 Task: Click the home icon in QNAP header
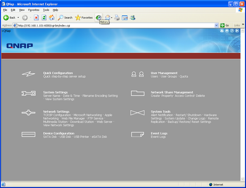pyautogui.click(x=227, y=30)
